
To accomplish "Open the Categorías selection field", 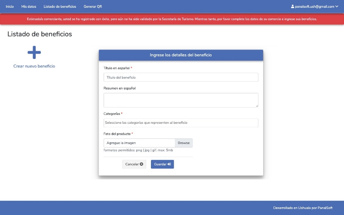I will (x=181, y=123).
